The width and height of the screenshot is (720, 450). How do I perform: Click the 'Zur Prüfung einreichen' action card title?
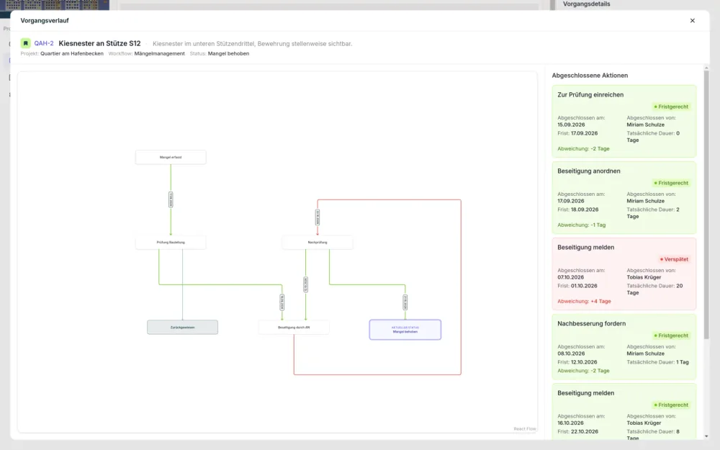point(590,94)
